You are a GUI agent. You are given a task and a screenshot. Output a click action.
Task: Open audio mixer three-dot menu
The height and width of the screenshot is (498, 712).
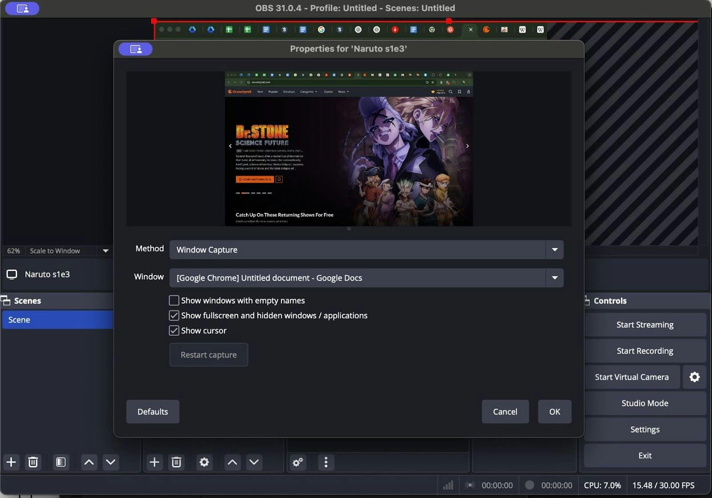pyautogui.click(x=326, y=462)
